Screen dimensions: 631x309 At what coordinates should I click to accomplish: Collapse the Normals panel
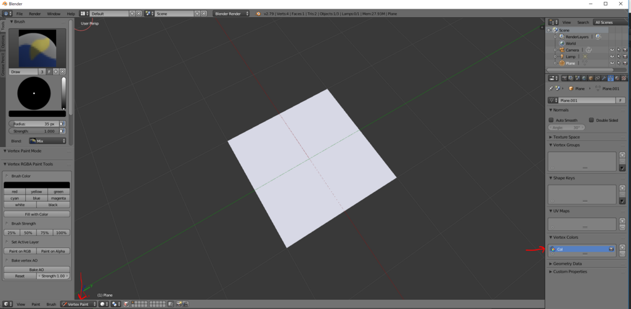click(x=550, y=110)
